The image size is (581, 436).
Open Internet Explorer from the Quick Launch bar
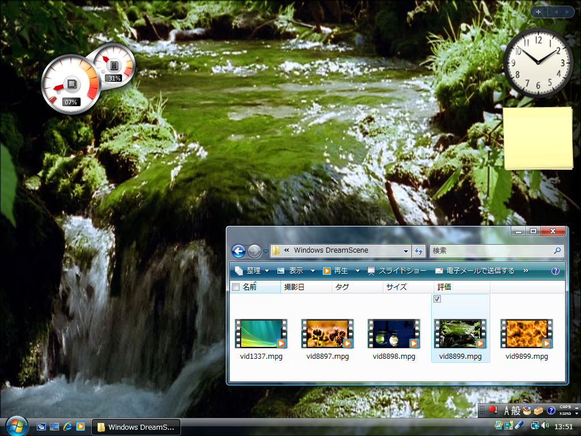tap(68, 426)
